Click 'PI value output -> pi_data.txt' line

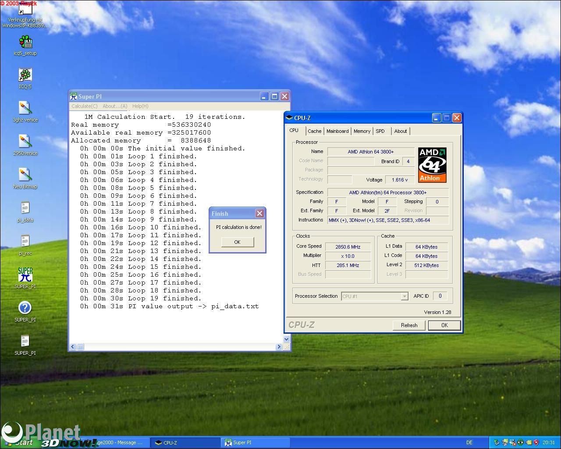[169, 306]
